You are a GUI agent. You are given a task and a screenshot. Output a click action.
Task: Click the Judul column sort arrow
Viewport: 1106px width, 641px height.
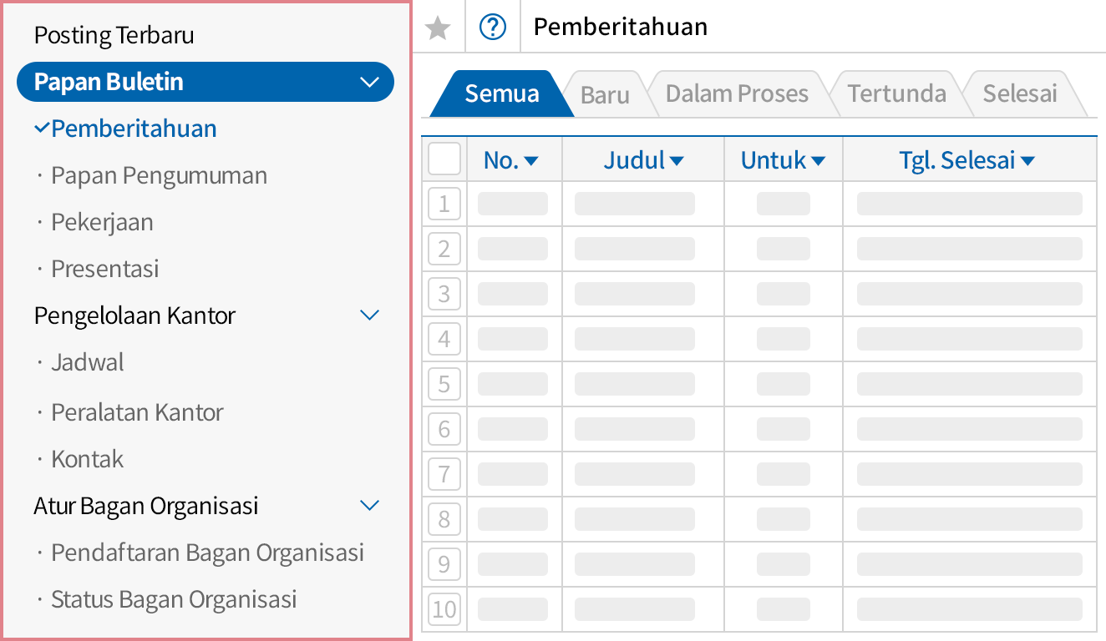click(x=677, y=161)
